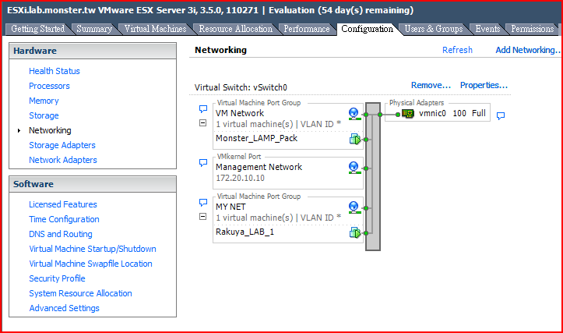Select the Monster_LAMP_Pack virtual machine entry
Image resolution: width=563 pixels, height=333 pixels.
coord(256,139)
